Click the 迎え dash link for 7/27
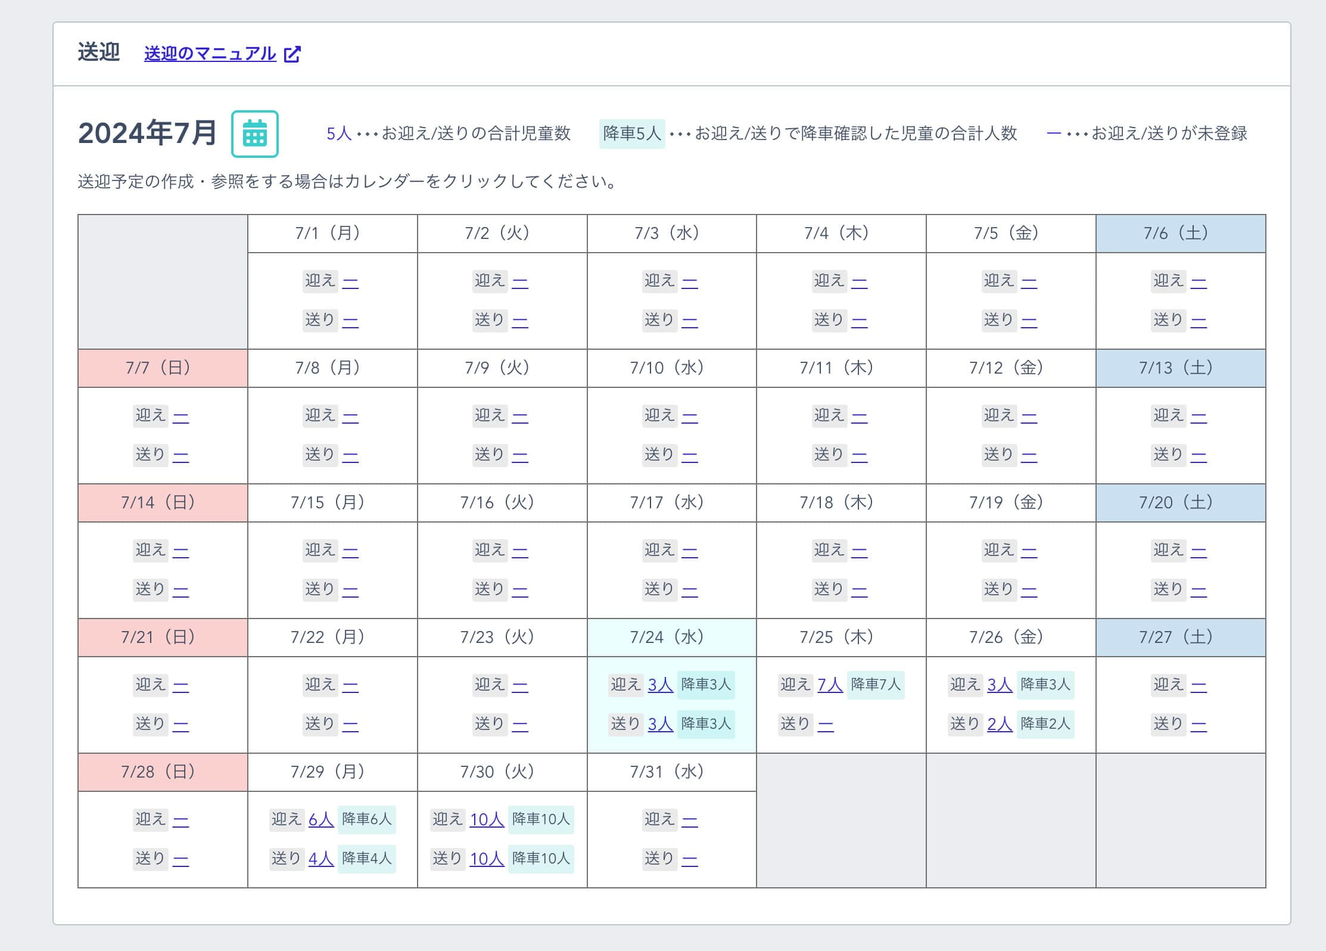Viewport: 1326px width, 951px height. click(x=1199, y=685)
